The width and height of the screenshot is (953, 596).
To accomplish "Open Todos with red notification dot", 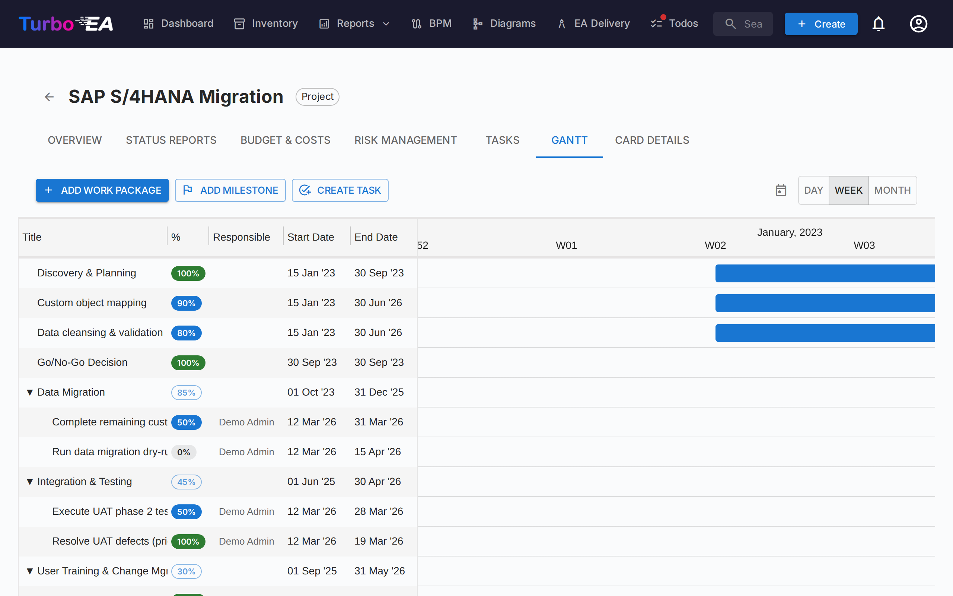I will [674, 23].
